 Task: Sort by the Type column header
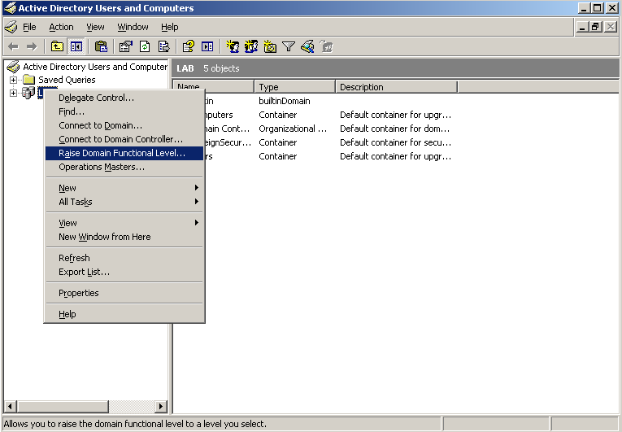click(294, 87)
